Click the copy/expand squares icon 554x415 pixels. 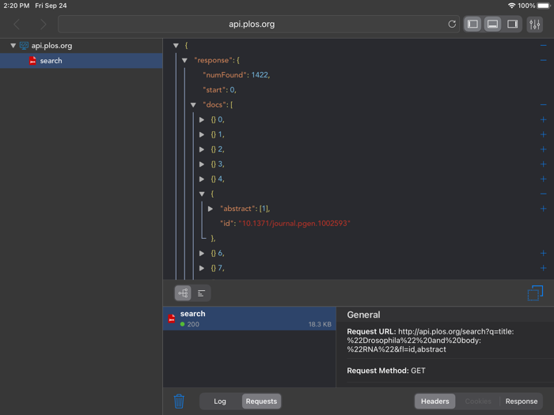[535, 293]
